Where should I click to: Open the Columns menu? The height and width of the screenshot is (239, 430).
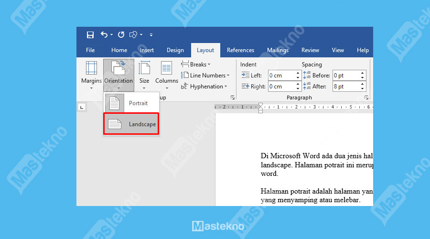pyautogui.click(x=166, y=75)
